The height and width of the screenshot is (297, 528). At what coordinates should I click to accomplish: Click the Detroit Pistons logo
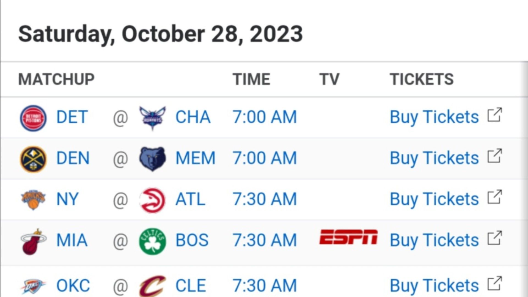(33, 118)
